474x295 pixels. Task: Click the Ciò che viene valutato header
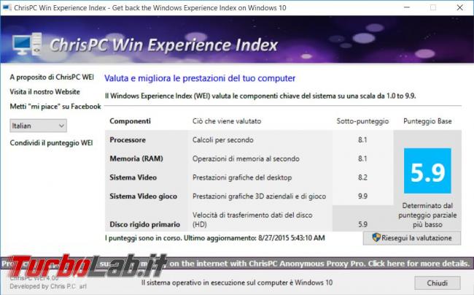coord(227,121)
